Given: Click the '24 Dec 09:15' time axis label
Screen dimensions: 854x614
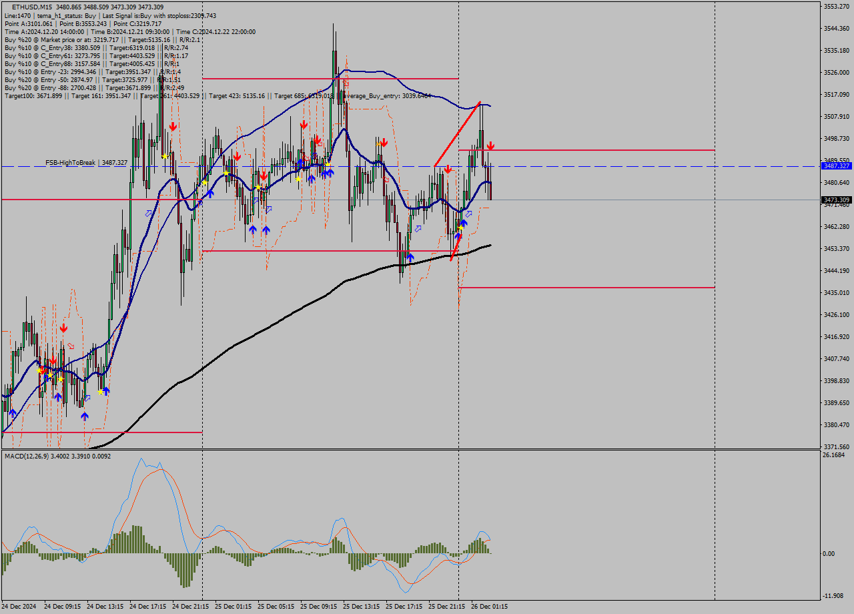Looking at the screenshot, I should point(62,607).
